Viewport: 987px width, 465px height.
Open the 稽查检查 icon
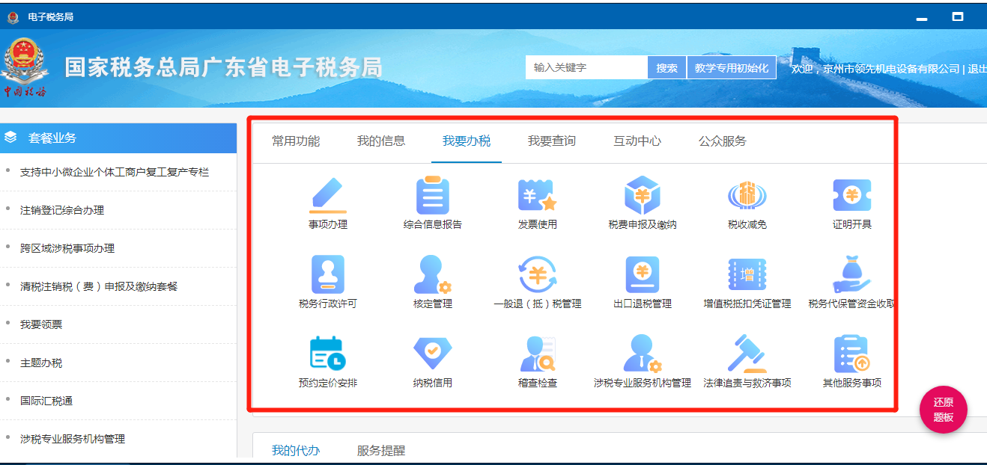(x=538, y=354)
